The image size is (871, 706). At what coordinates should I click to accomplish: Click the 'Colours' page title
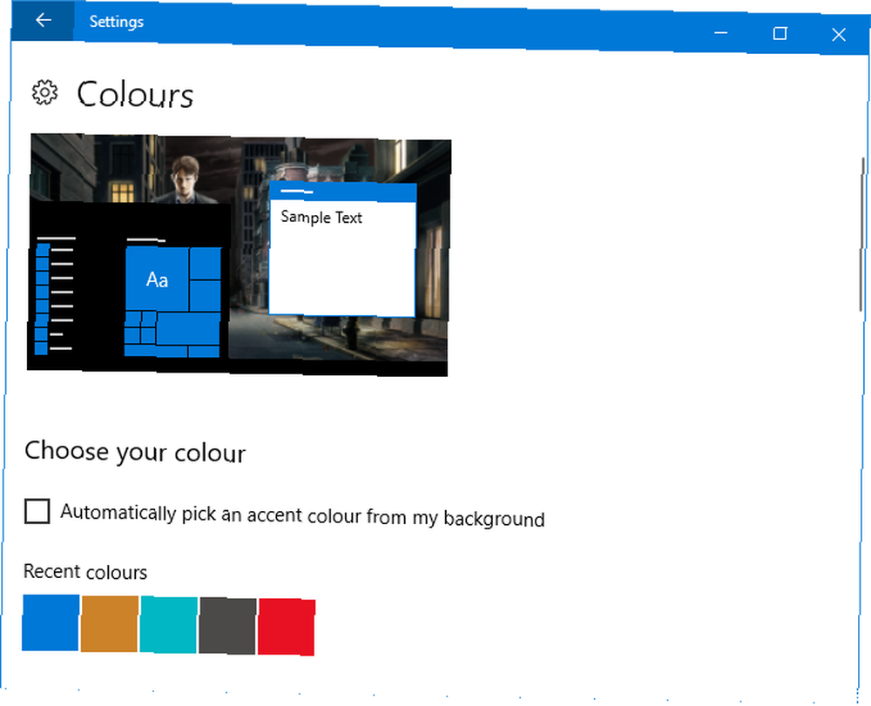135,94
